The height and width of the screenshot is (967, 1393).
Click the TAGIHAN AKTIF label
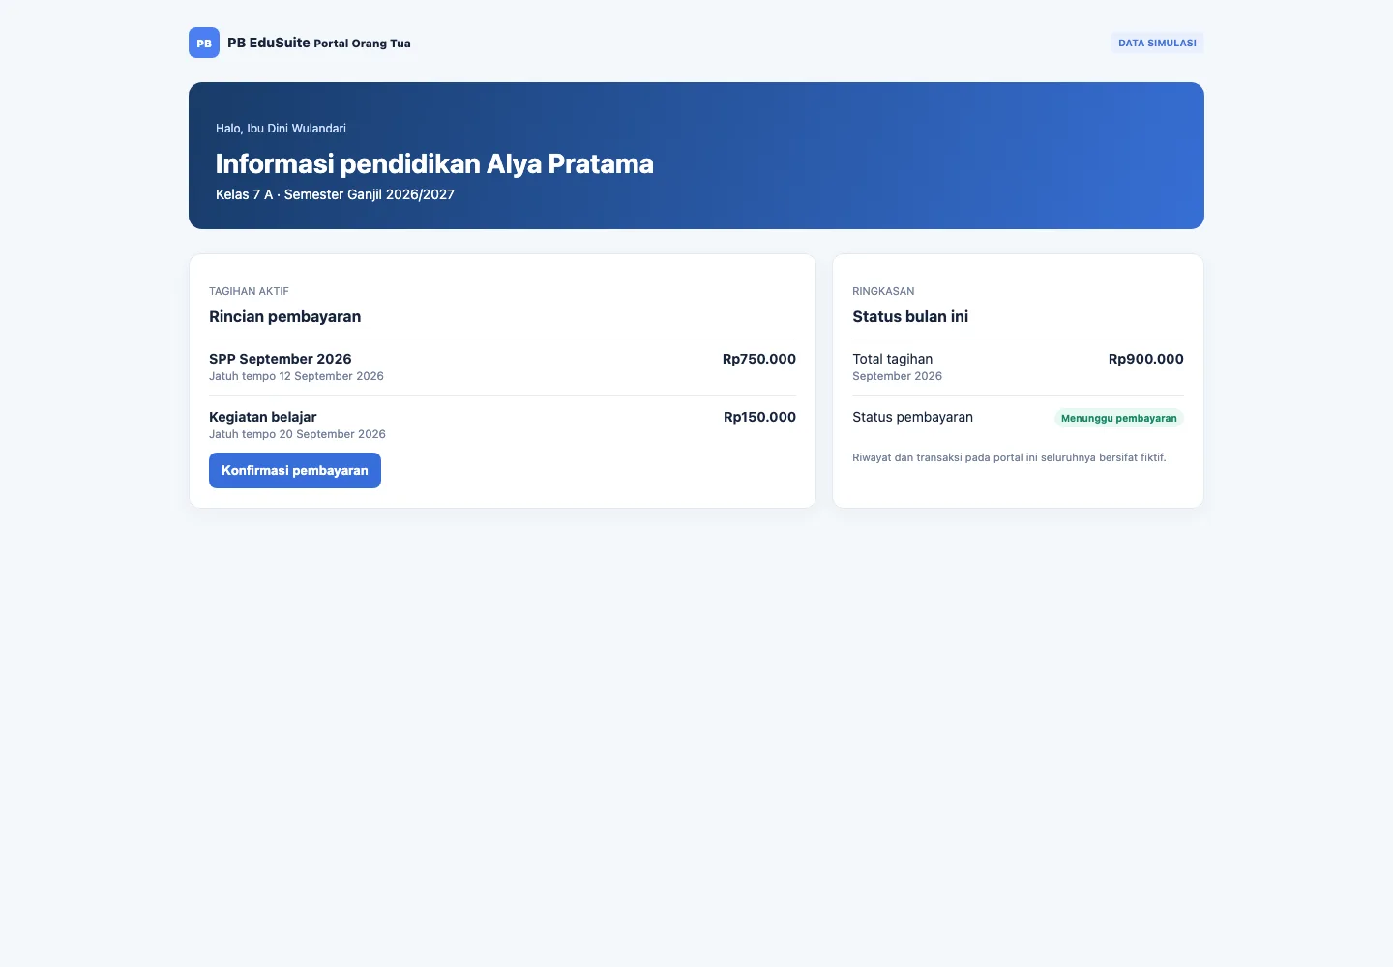tap(249, 291)
